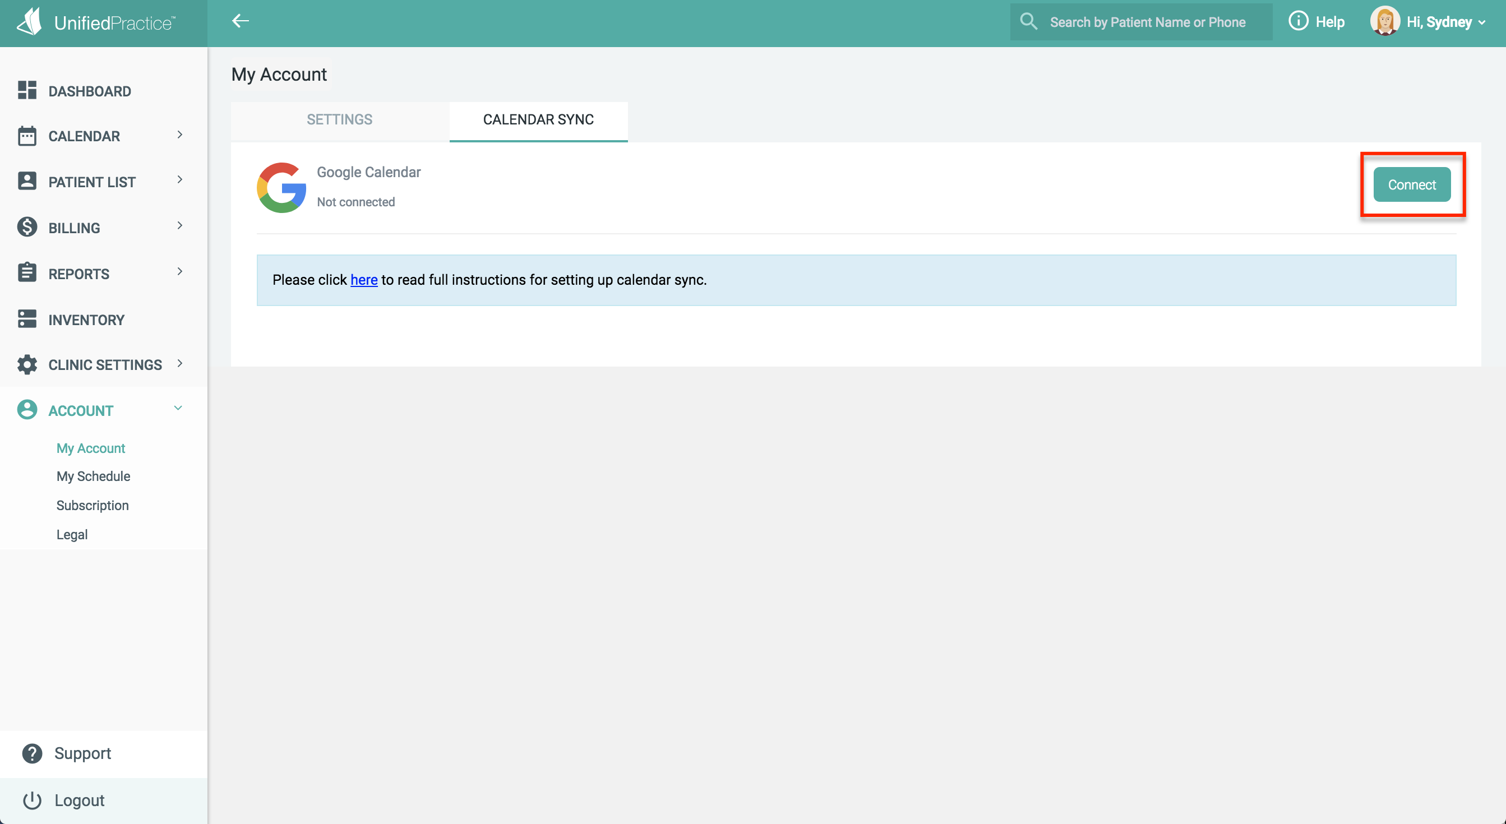Click the Reports clipboard icon

coord(27,273)
